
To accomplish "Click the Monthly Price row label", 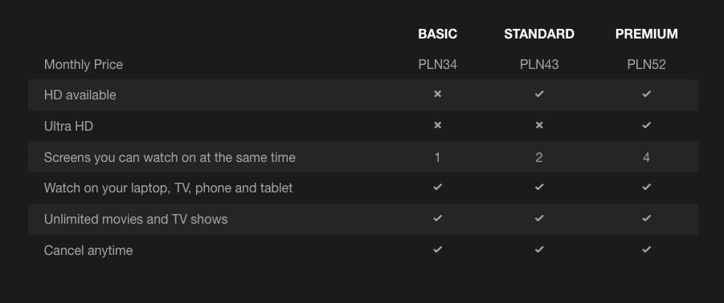I will [x=84, y=64].
